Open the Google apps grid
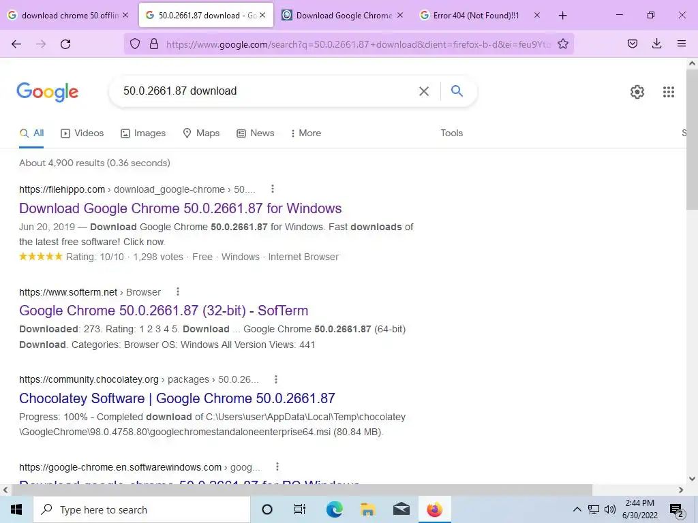 [x=669, y=92]
